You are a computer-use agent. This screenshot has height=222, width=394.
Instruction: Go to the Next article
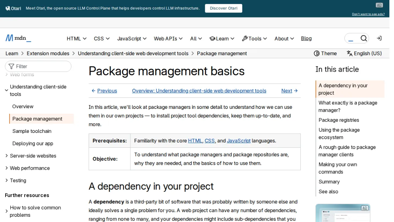click(x=290, y=91)
